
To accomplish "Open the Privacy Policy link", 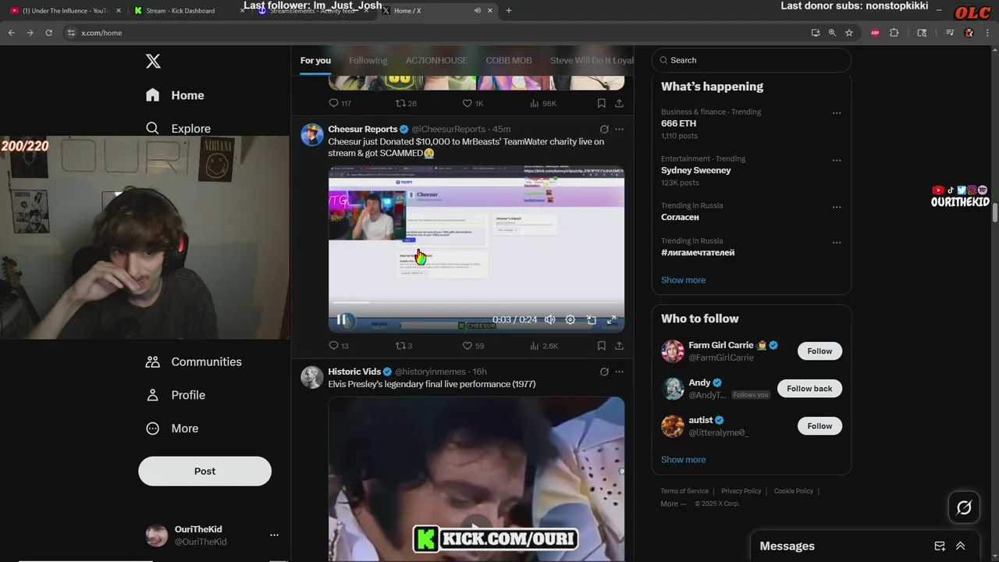I will tap(741, 491).
